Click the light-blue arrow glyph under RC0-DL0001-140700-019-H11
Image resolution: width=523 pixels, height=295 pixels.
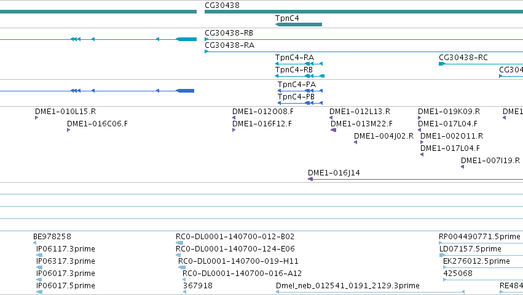click(182, 267)
